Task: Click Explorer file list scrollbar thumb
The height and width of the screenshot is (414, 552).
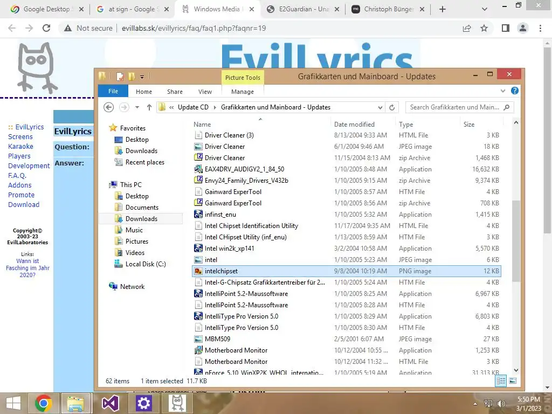Action: click(516, 241)
